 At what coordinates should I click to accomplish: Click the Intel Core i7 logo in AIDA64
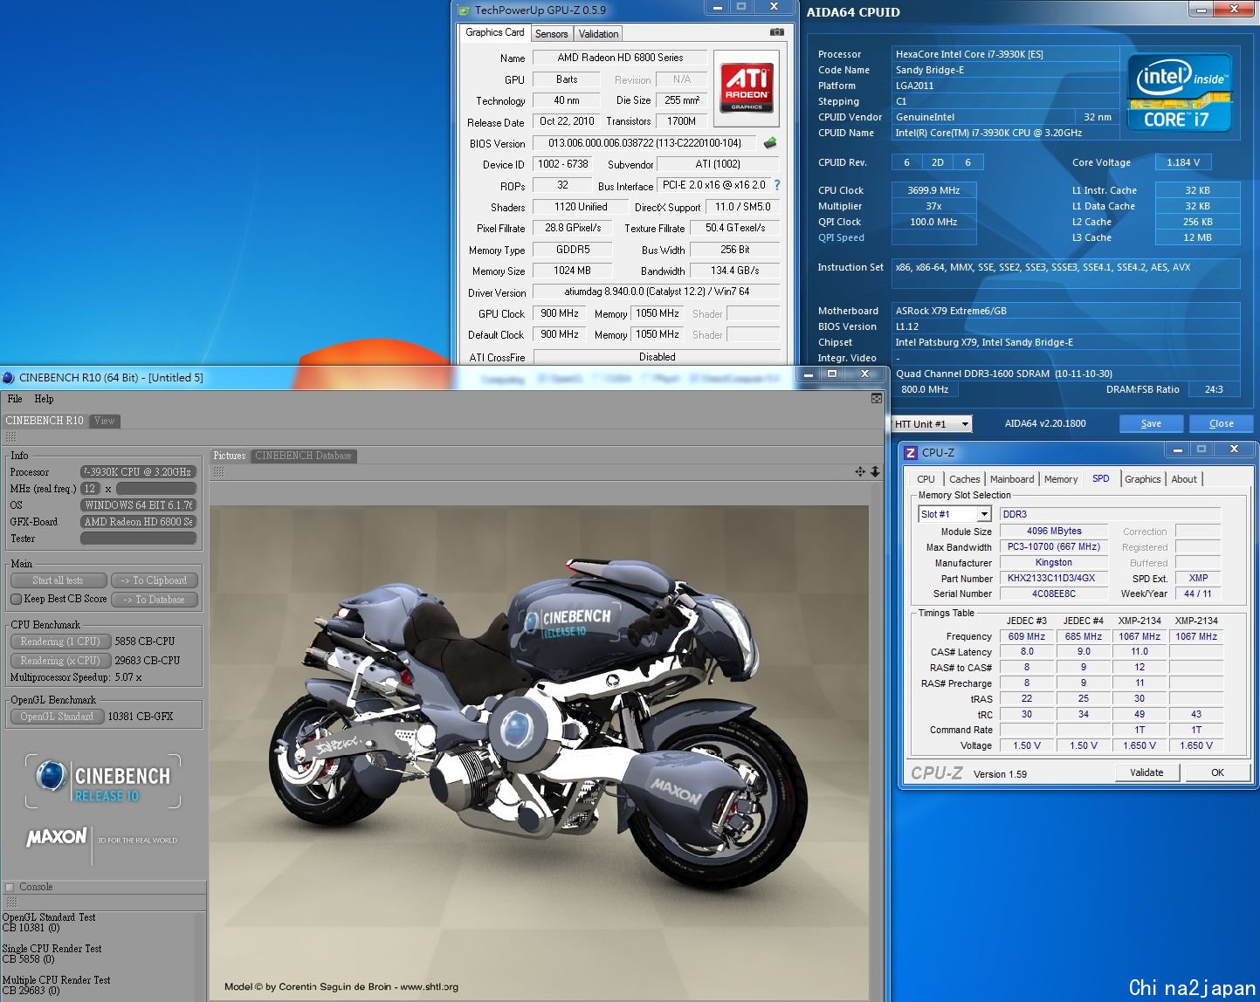(x=1179, y=93)
